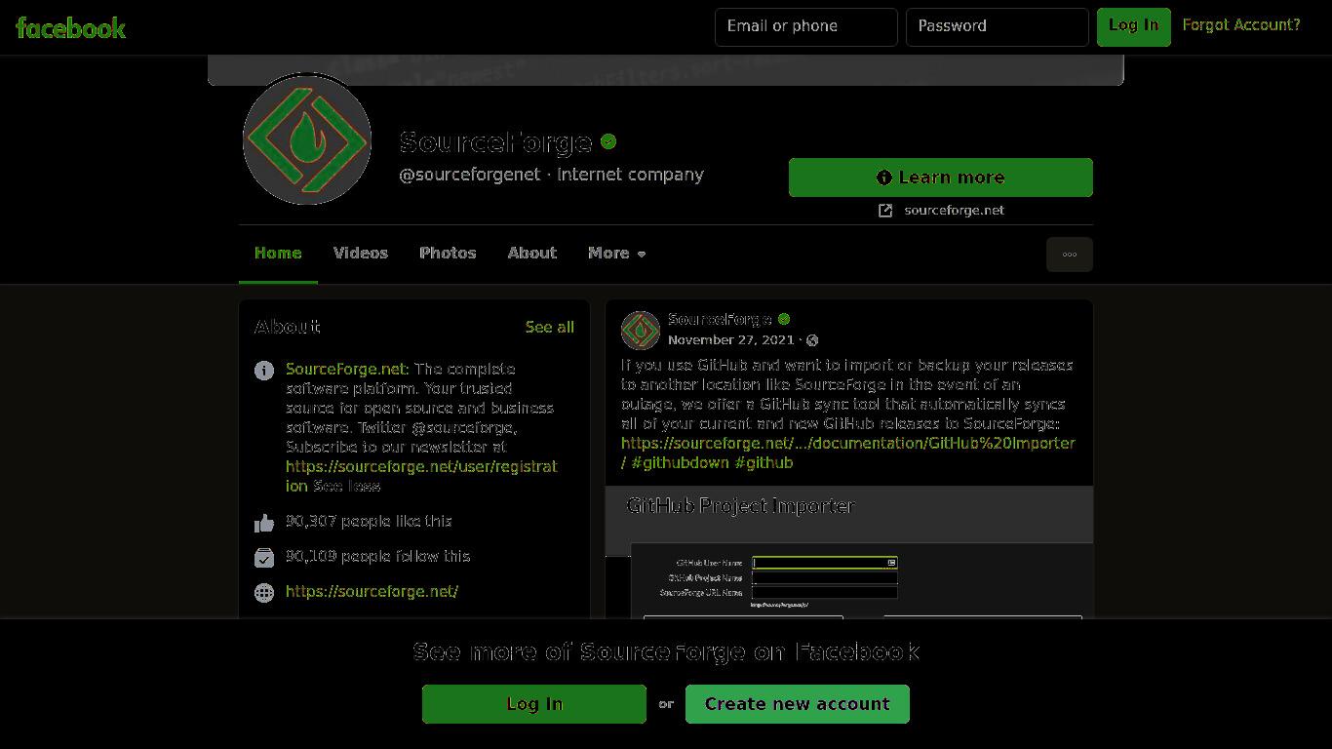The image size is (1332, 749).
Task: Click November 27, 2021 post date
Action: tap(731, 340)
